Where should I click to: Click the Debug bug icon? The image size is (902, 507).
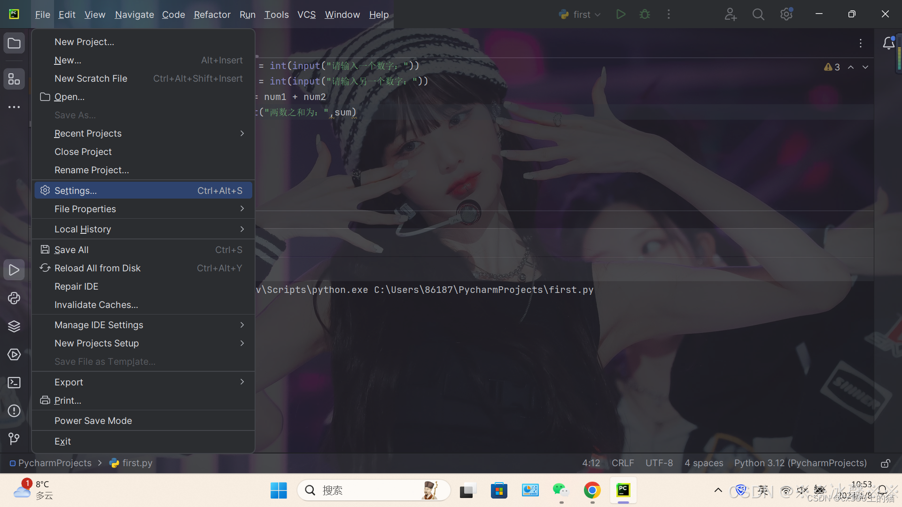645,15
